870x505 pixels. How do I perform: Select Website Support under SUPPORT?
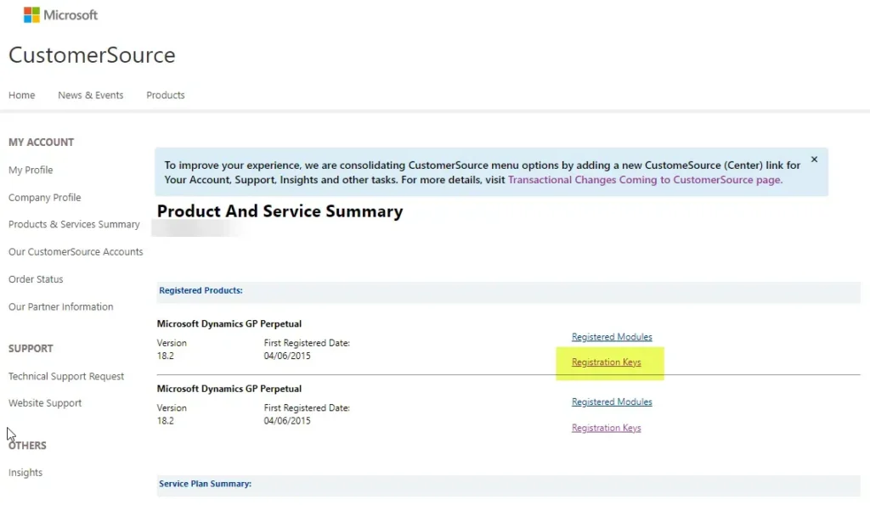pos(45,403)
